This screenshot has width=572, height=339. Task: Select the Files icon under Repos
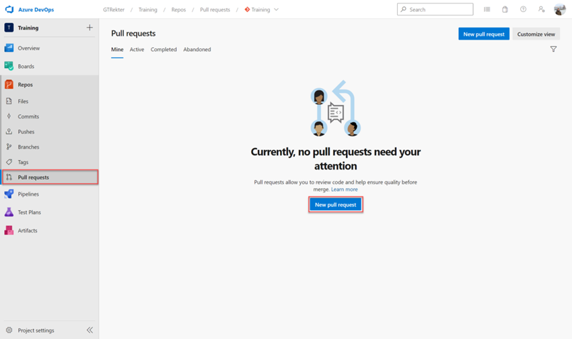9,101
